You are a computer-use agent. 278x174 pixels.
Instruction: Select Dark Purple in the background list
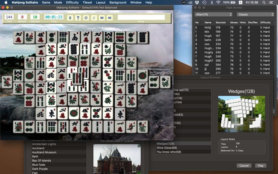tap(59, 169)
